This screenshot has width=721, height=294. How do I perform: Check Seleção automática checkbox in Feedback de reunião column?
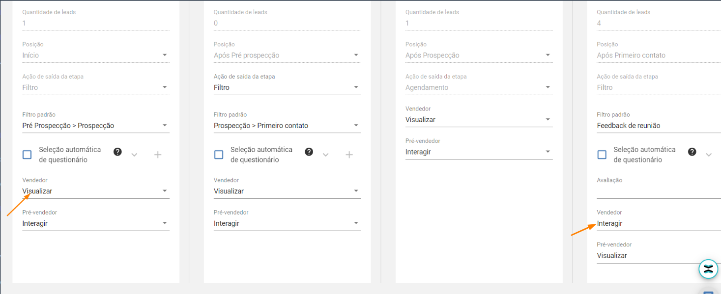pyautogui.click(x=602, y=155)
